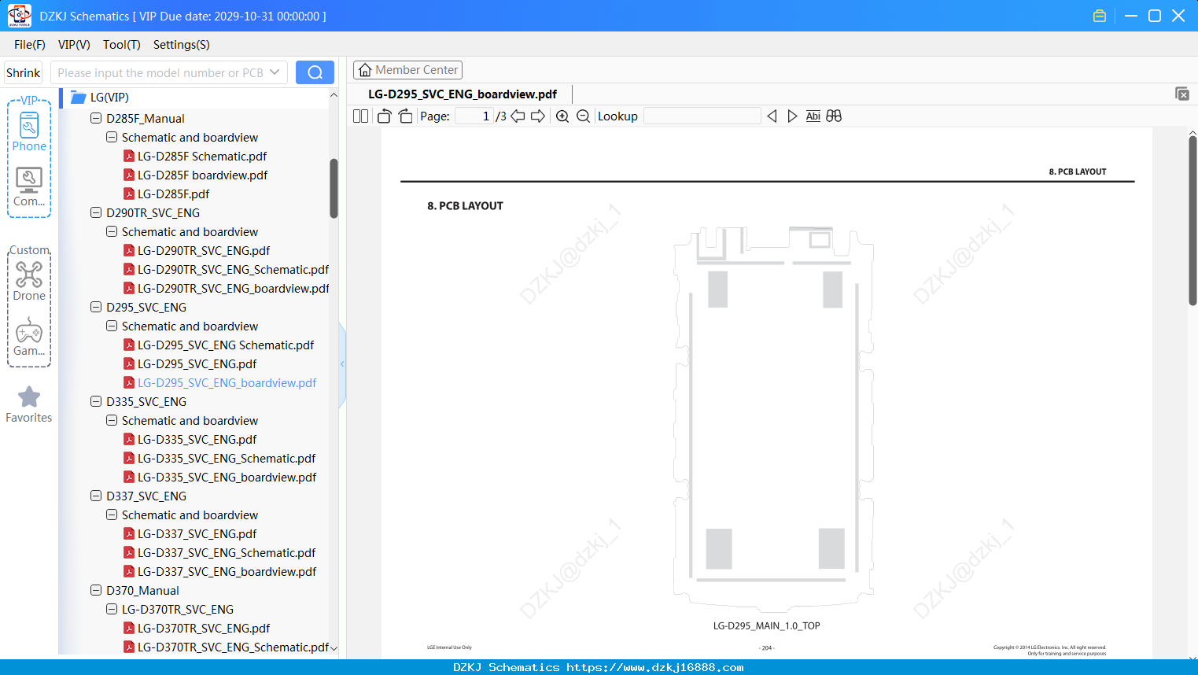Click the DZKJ app logo

click(20, 16)
